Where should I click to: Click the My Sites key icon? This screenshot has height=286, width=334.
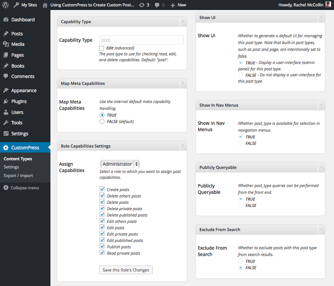16,5
